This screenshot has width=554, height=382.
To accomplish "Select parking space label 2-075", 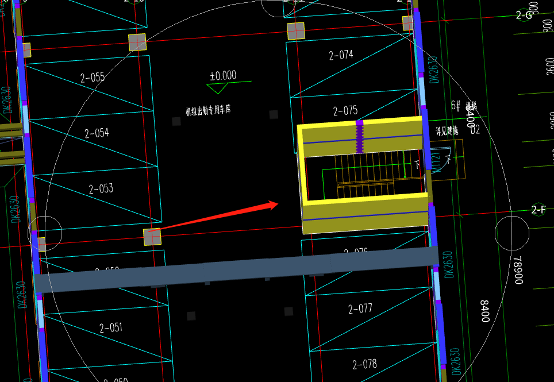I will tap(345, 111).
